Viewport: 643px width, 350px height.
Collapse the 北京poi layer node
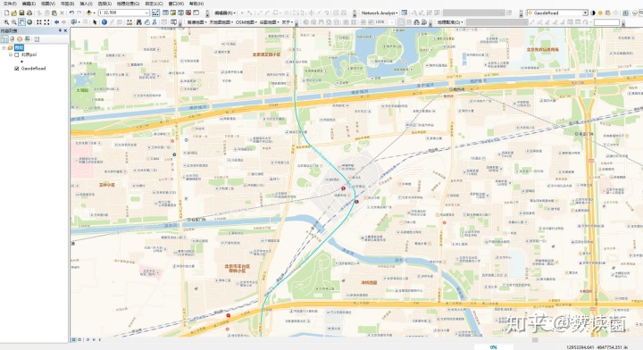[x=11, y=54]
